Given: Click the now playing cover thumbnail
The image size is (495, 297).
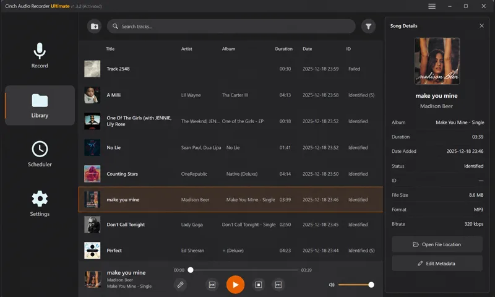Looking at the screenshot, I should (x=93, y=279).
